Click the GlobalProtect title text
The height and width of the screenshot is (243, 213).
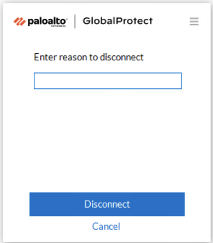coord(118,21)
